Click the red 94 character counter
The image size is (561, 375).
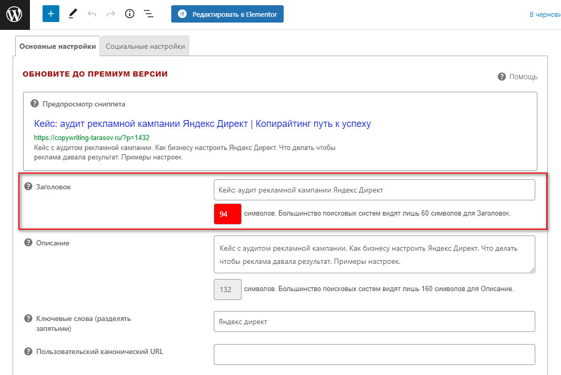227,214
